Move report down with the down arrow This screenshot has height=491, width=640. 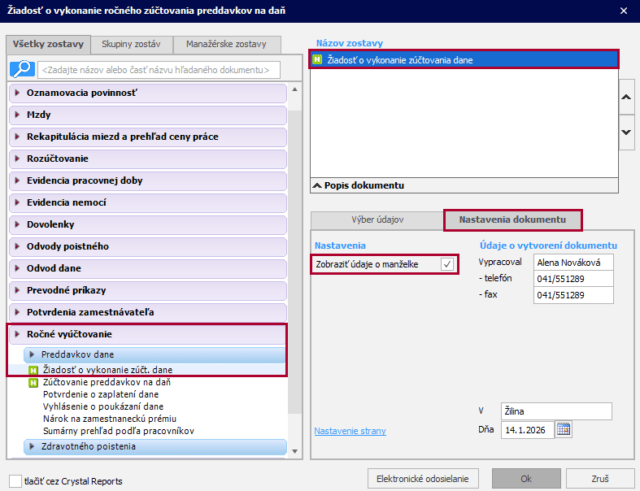click(x=626, y=132)
